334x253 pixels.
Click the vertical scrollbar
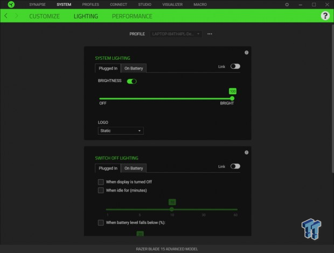pyautogui.click(x=332, y=99)
